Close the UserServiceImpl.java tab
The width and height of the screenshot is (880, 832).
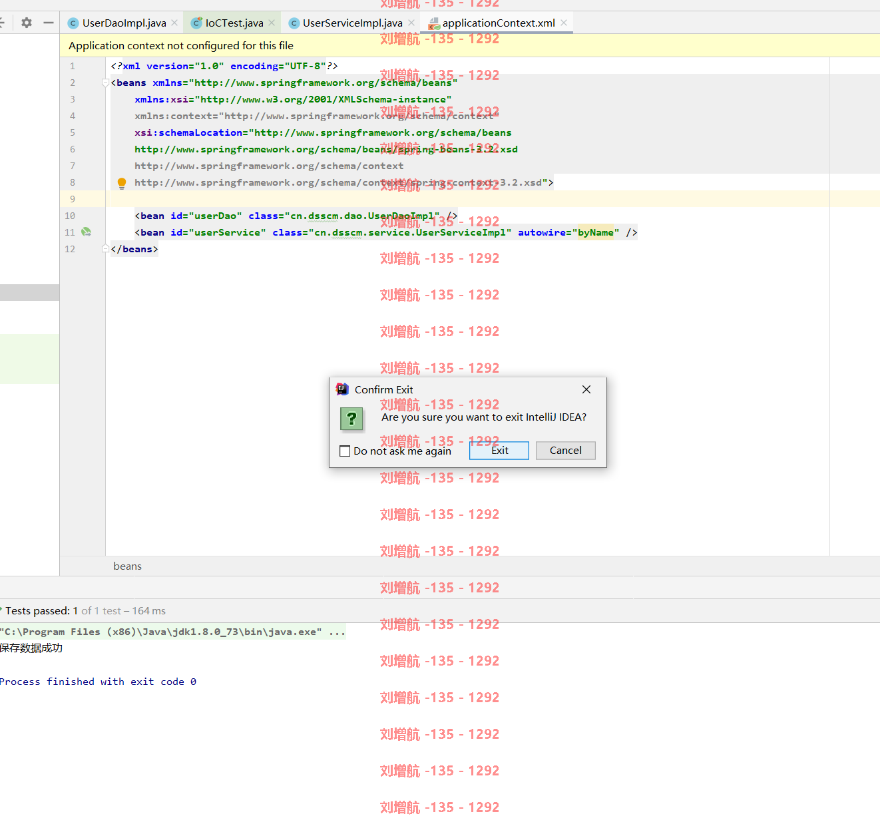[411, 23]
